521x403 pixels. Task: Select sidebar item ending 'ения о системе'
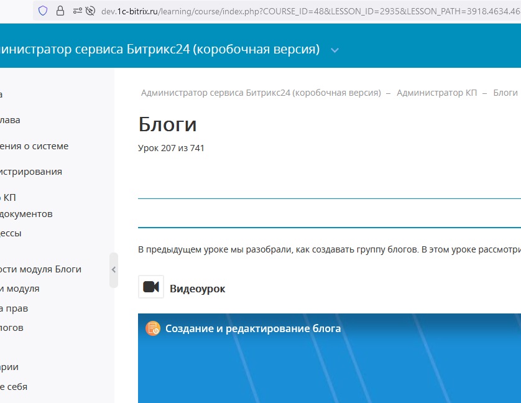[x=34, y=146]
